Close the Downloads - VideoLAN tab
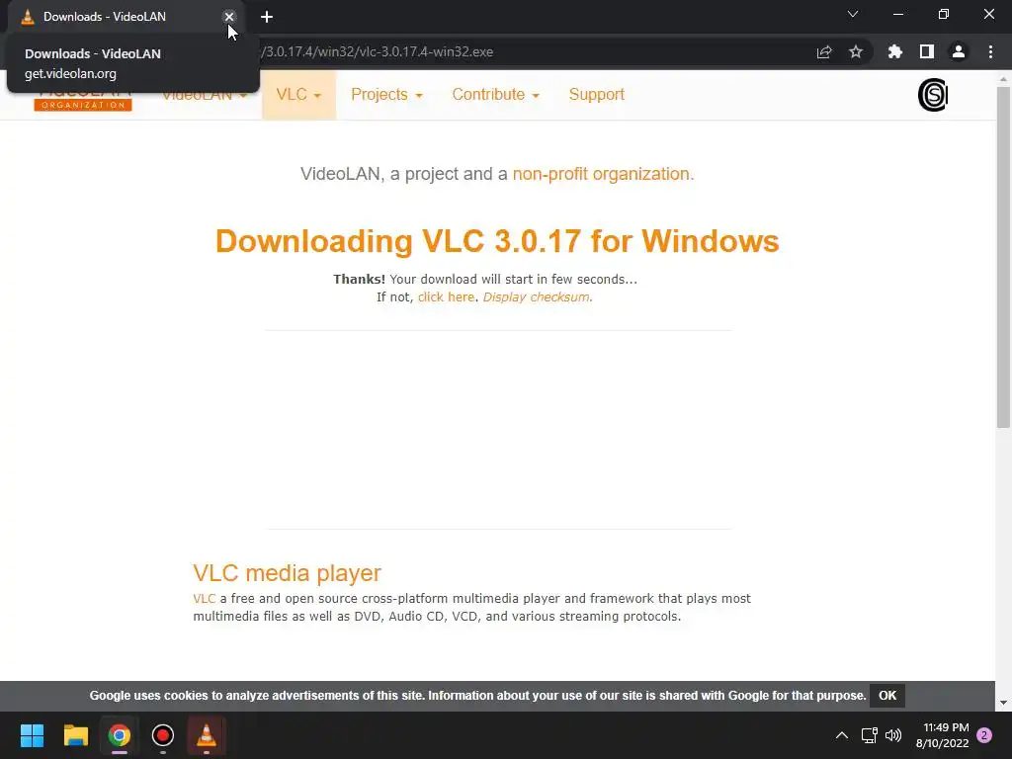The height and width of the screenshot is (759, 1012). pos(229,17)
